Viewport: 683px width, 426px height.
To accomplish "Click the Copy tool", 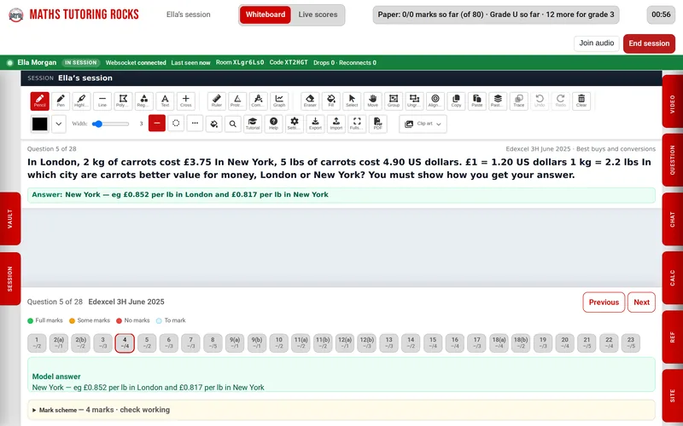I will 457,101.
